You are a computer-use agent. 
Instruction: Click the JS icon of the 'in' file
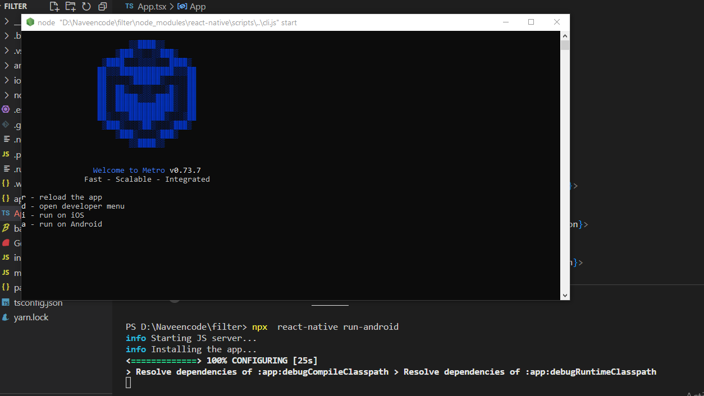[x=6, y=257]
